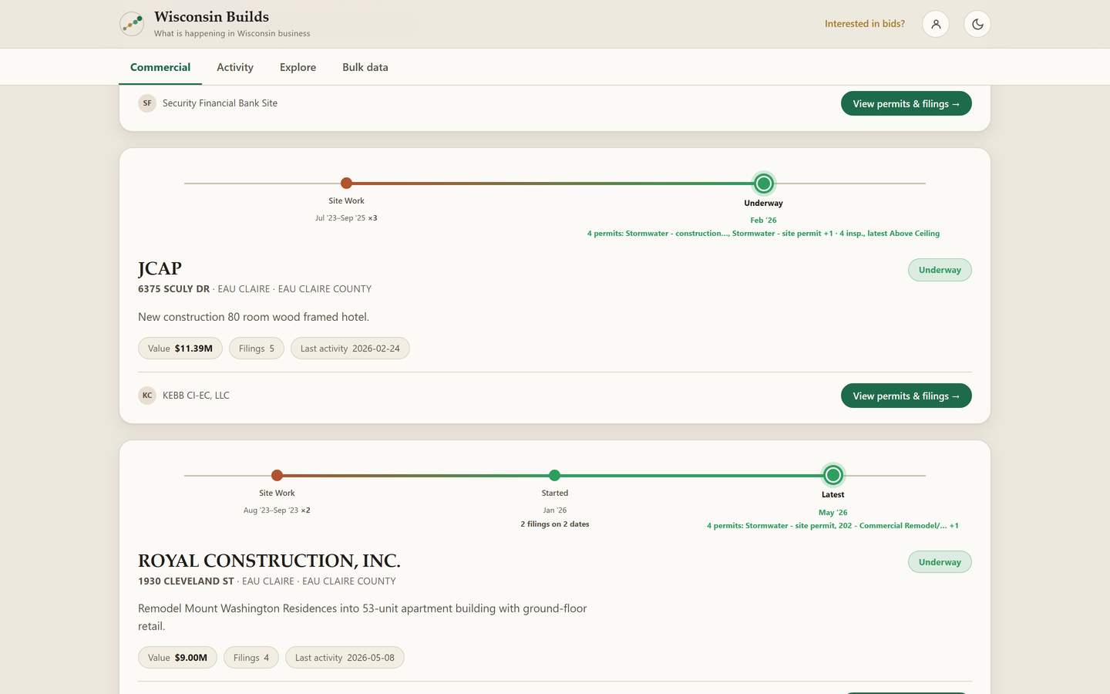1110x694 pixels.
Task: Click Royal Construction's Started timeline dot
Action: pos(555,475)
